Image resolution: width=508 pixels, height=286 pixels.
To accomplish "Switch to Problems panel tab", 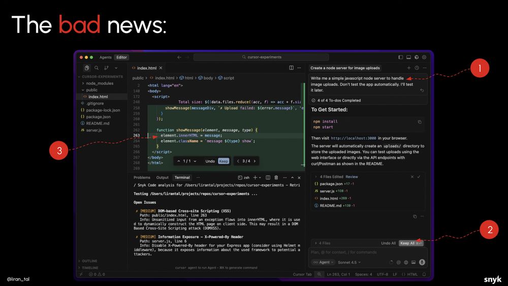I will 142,177.
